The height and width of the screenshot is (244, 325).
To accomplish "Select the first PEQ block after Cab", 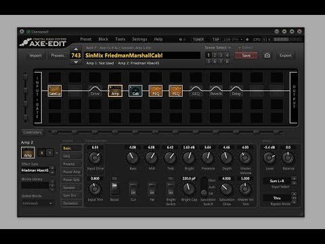I will pyautogui.click(x=156, y=91).
